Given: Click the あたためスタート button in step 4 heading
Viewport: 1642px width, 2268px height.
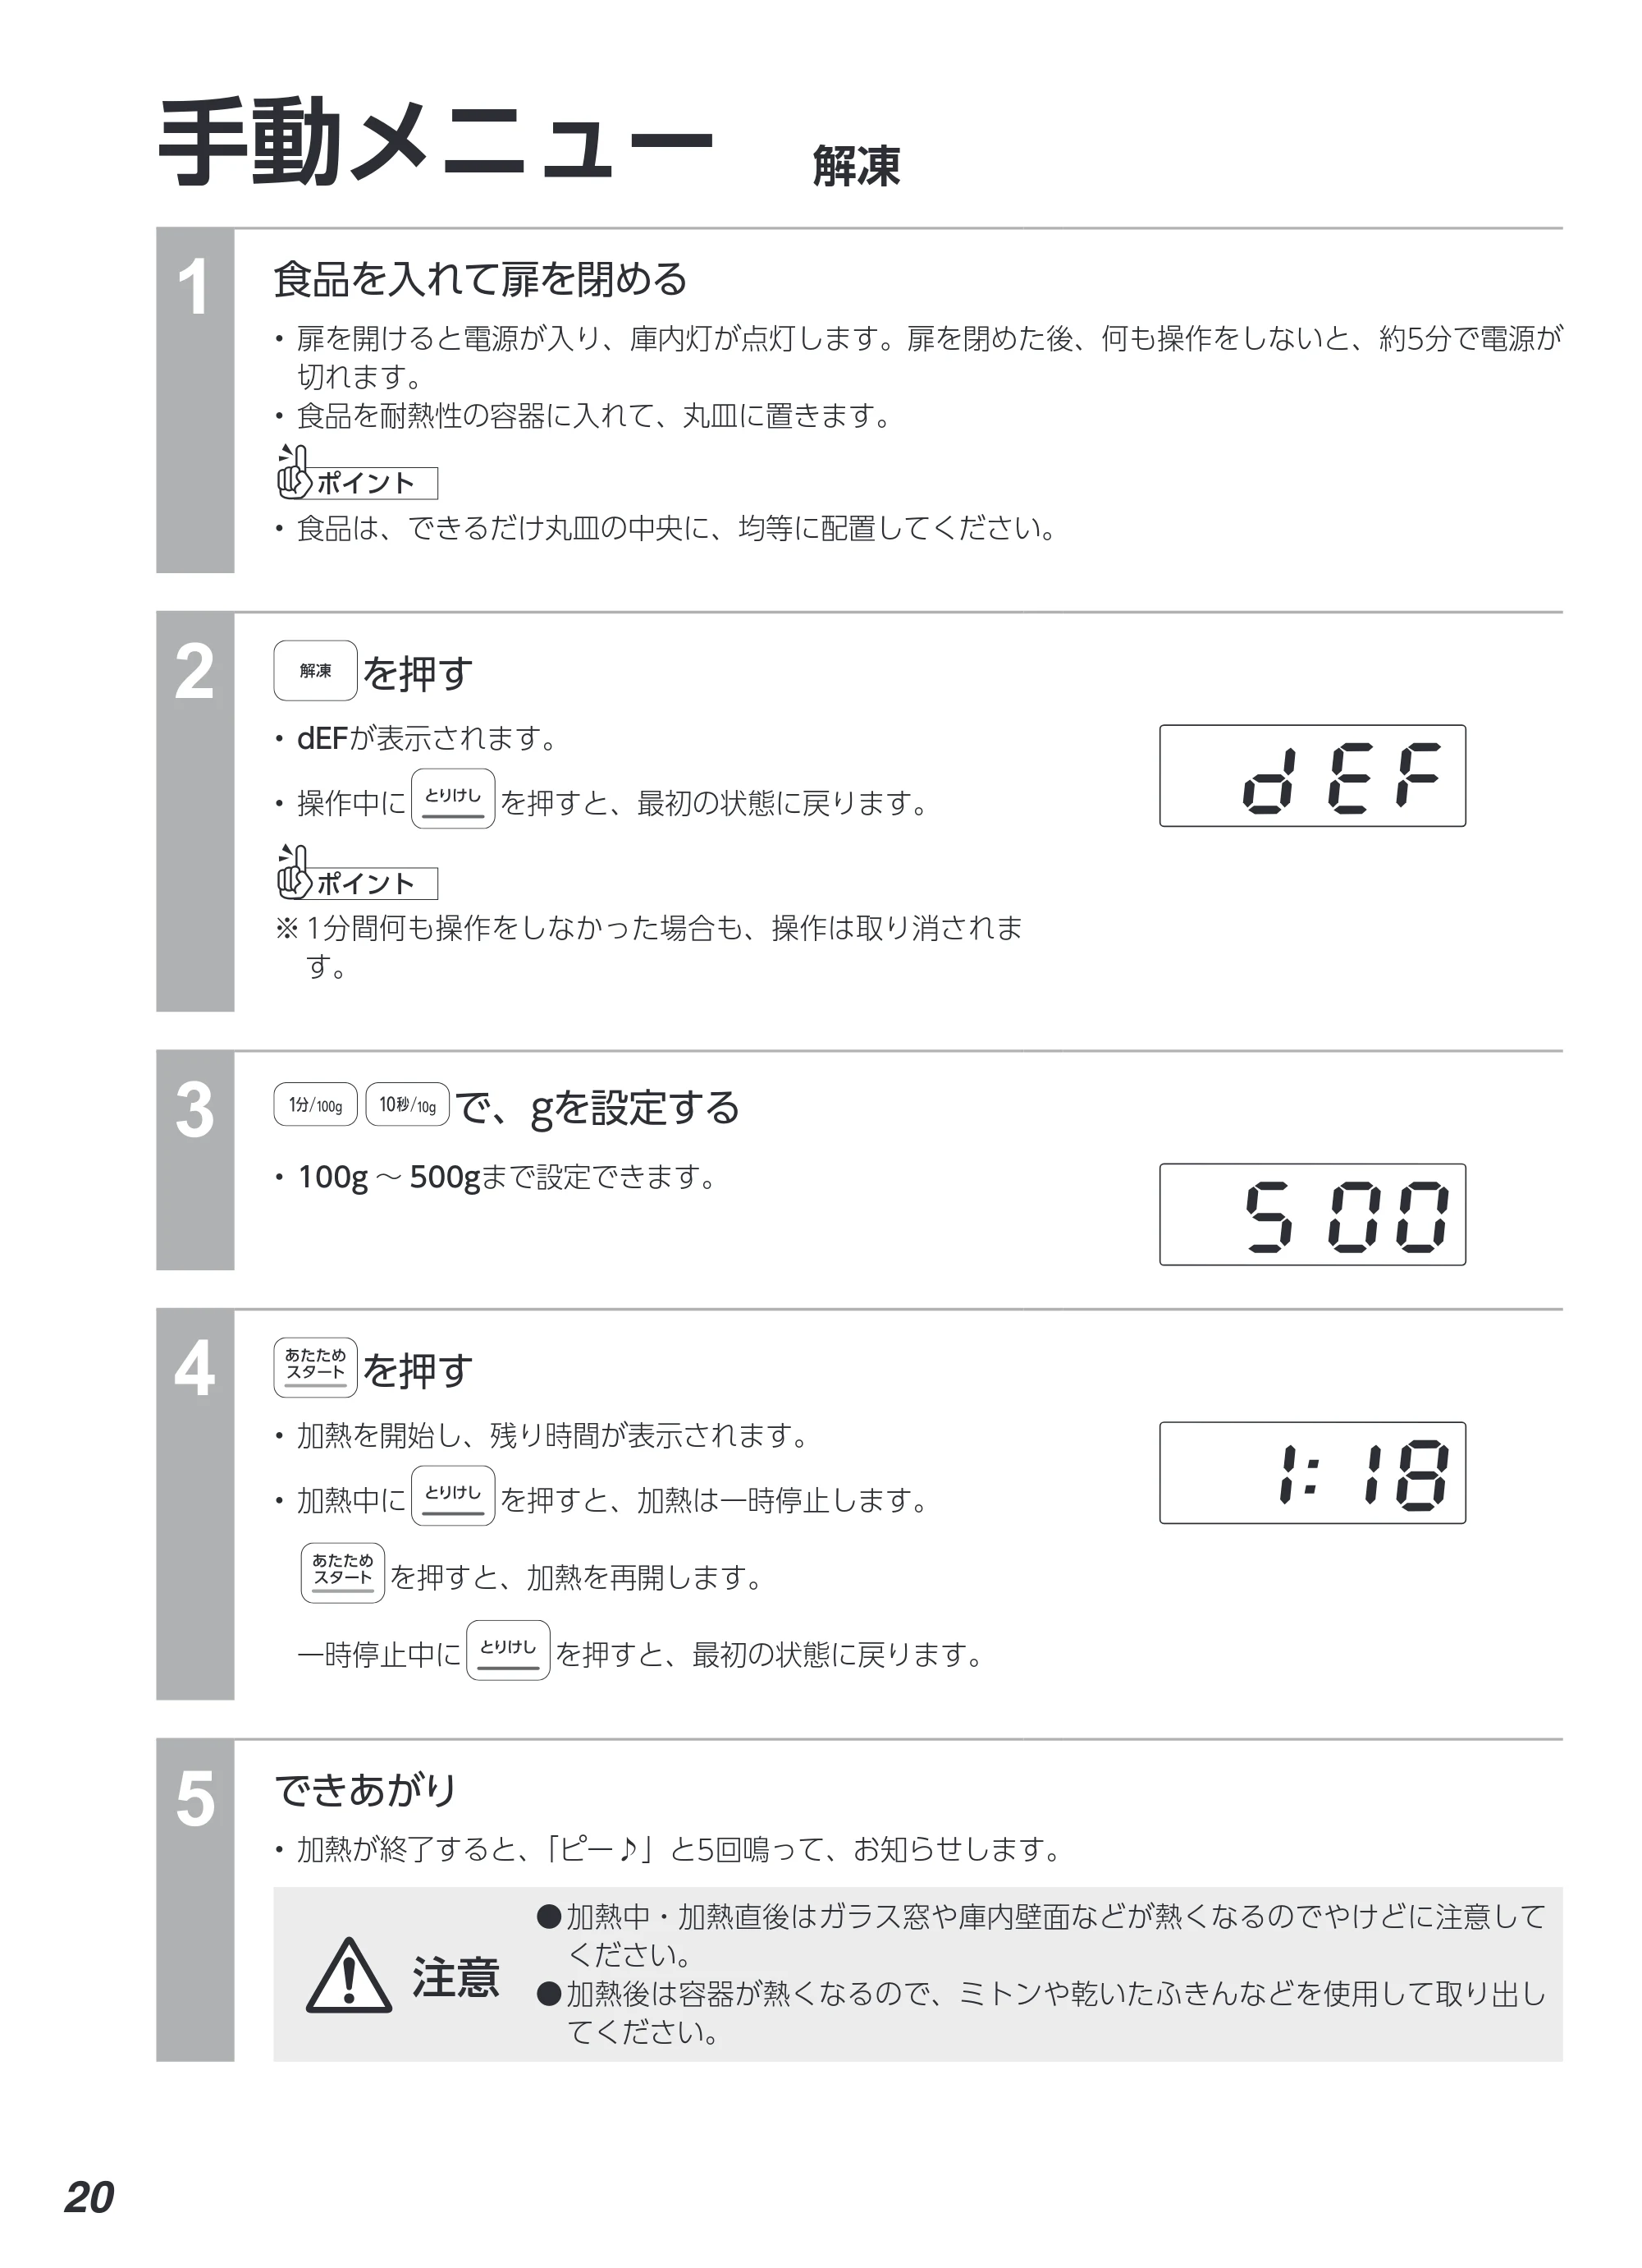Looking at the screenshot, I should pyautogui.click(x=315, y=1367).
